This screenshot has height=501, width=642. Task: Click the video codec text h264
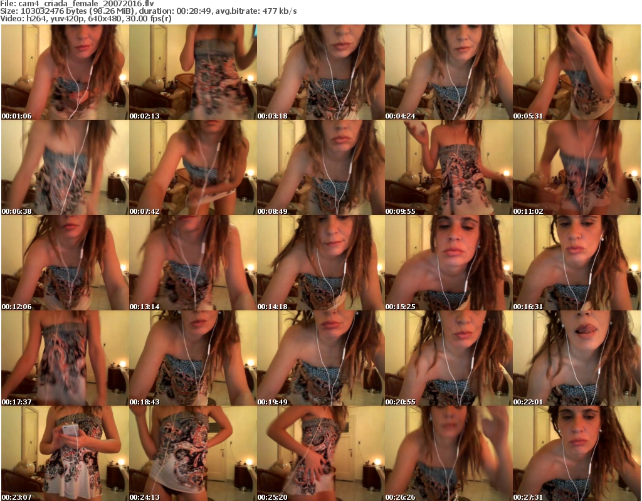[x=36, y=18]
